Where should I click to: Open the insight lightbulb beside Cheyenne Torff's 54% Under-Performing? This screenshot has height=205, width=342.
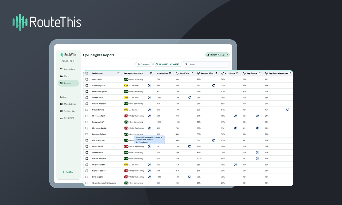149,116
